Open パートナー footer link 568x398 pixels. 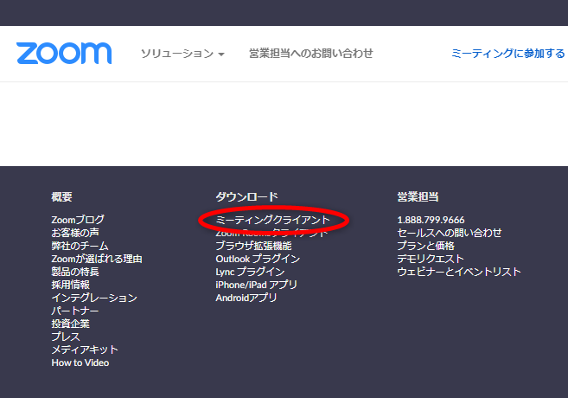click(75, 311)
